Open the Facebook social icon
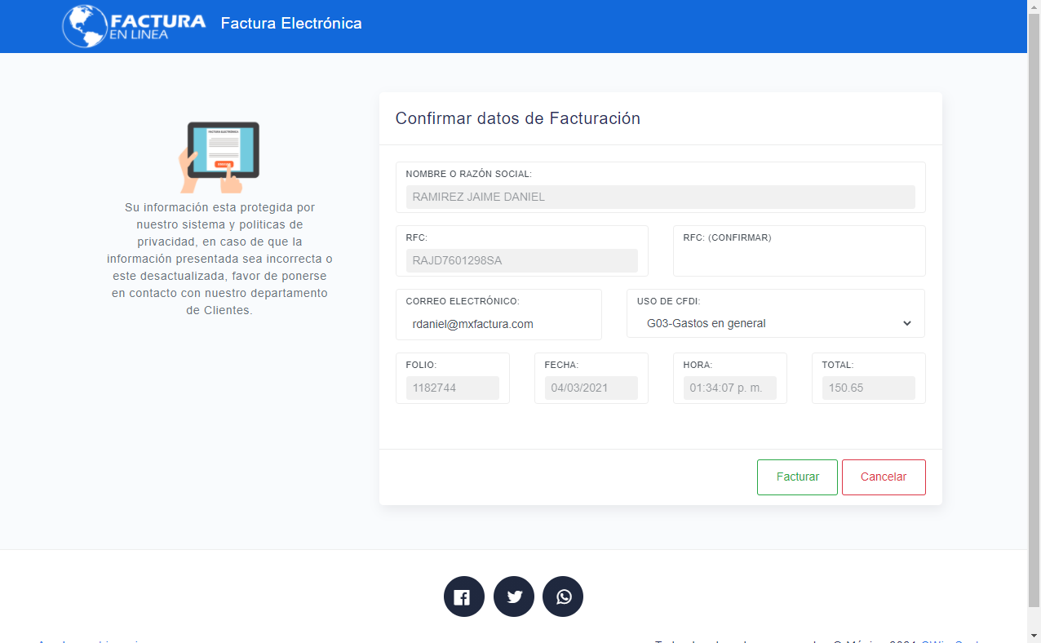This screenshot has width=1041, height=643. point(463,596)
